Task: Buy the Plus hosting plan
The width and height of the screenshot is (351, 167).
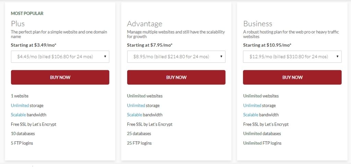Action: [60, 78]
